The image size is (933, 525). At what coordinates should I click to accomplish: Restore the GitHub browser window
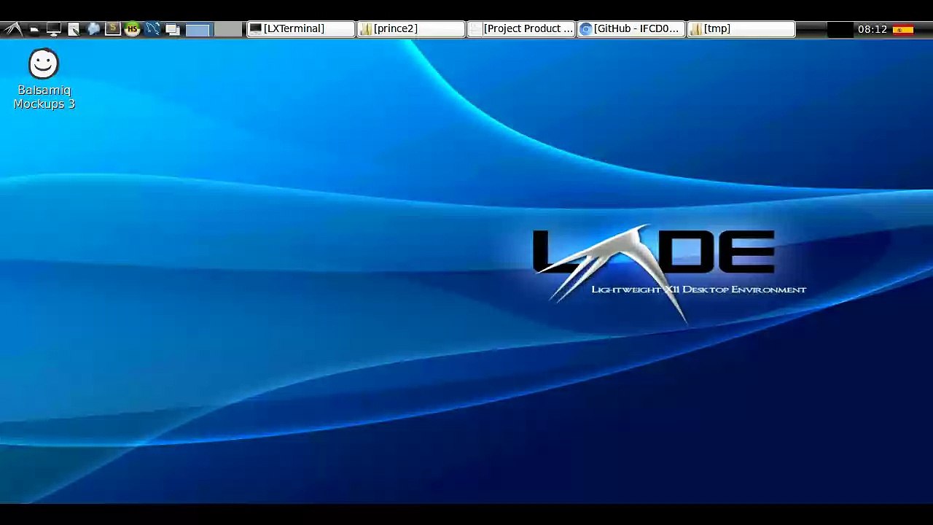631,29
